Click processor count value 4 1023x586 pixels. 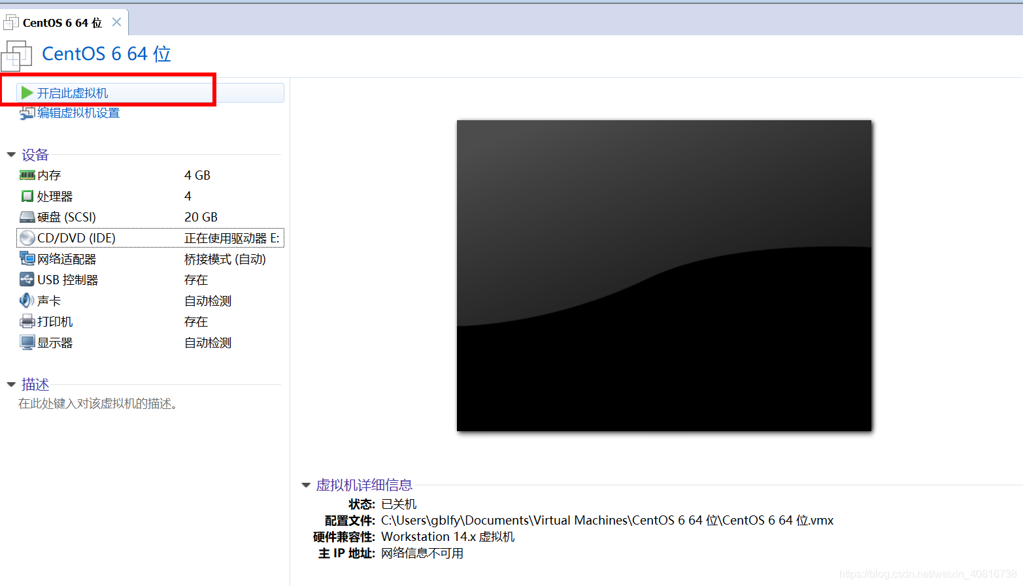(x=188, y=196)
